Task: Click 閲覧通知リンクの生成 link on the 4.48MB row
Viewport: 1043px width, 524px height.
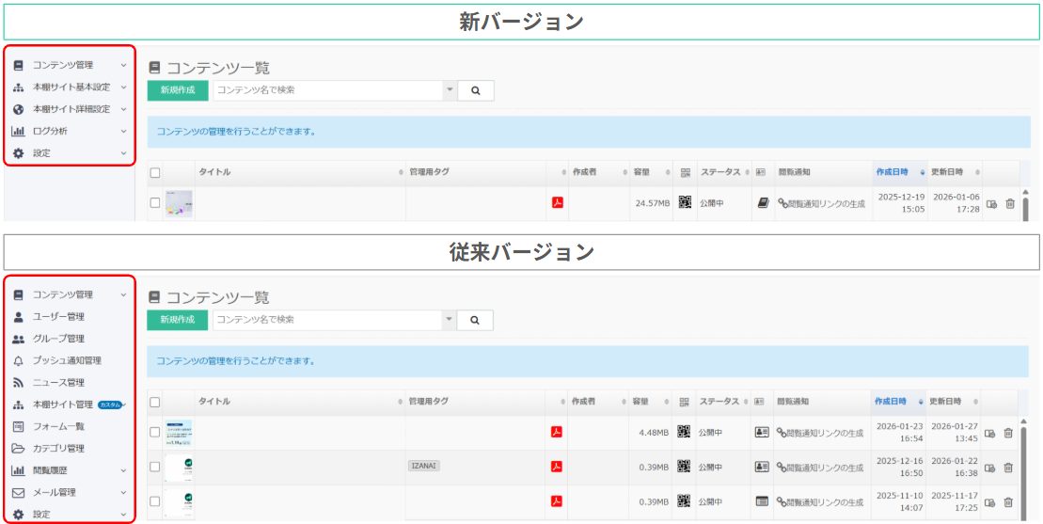Action: click(x=820, y=433)
